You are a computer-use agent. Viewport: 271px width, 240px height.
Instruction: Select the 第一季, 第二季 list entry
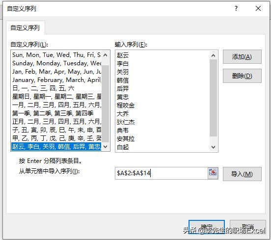click(56, 113)
